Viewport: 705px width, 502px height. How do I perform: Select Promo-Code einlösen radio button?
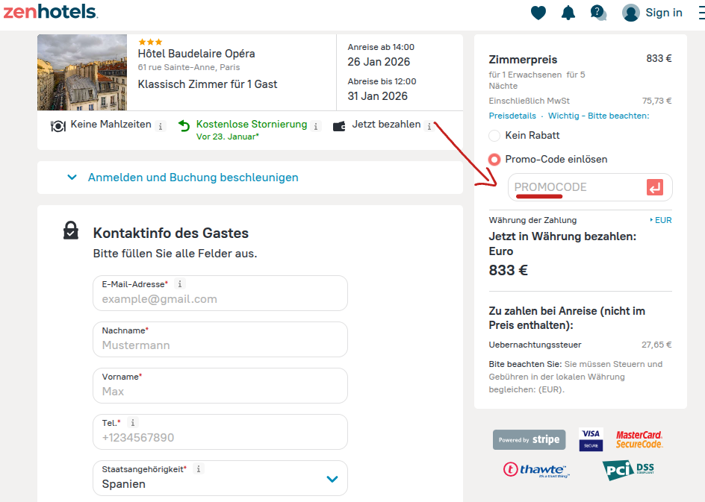(x=494, y=160)
